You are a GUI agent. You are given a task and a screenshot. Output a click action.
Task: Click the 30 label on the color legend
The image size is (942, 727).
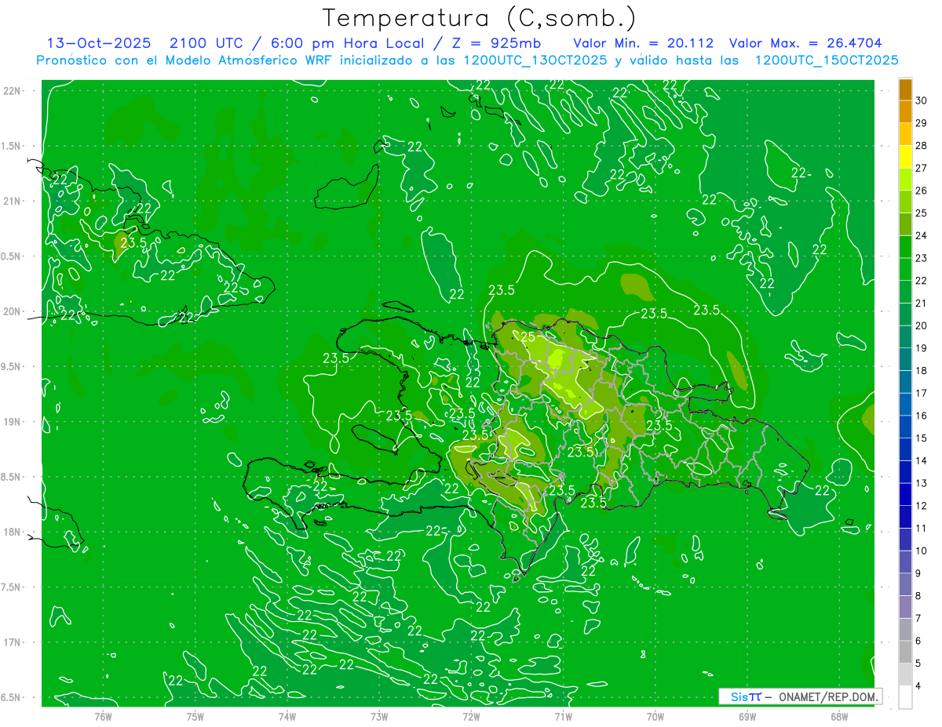(x=921, y=100)
